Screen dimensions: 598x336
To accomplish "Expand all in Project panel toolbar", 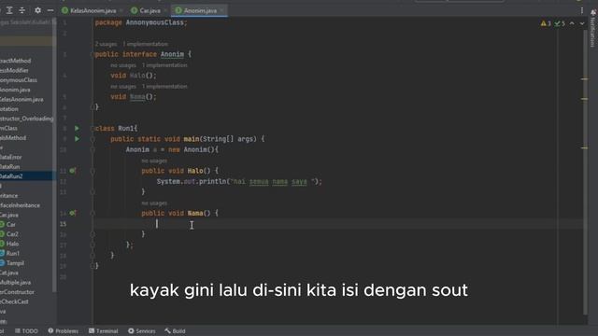I will coord(9,10).
